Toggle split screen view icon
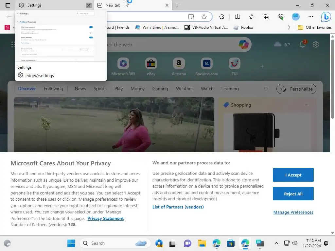The image size is (335, 251). [238, 17]
